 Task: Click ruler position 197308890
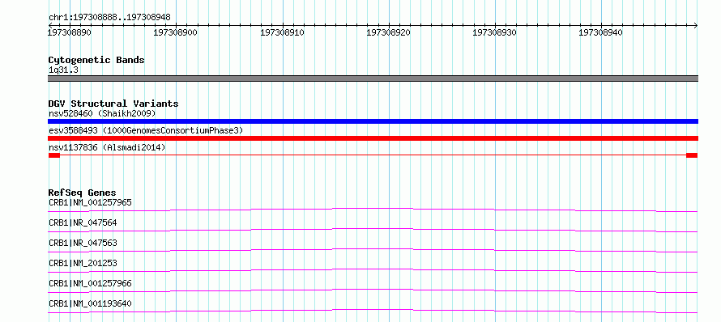[x=70, y=32]
